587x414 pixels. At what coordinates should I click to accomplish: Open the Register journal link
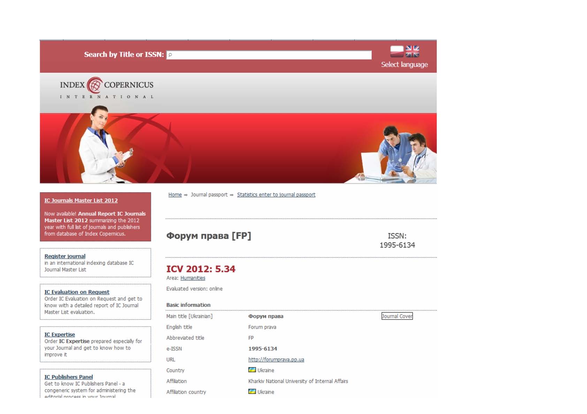coord(65,256)
